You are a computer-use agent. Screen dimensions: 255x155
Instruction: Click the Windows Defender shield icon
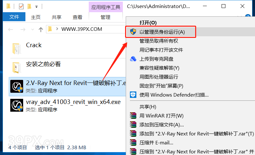[133, 95]
